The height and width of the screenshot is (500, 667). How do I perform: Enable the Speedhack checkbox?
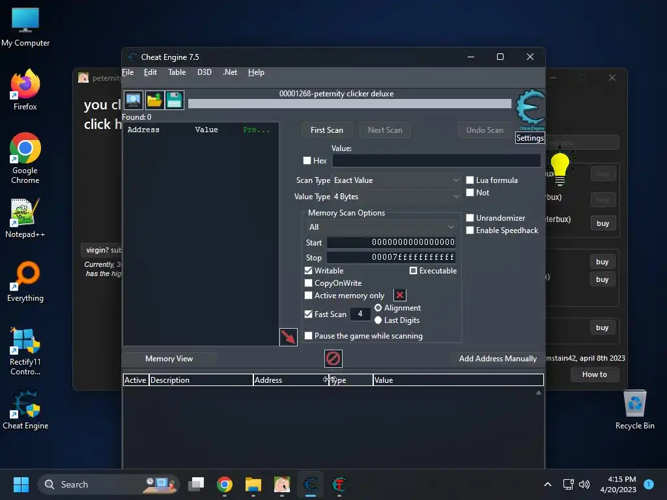[x=470, y=230]
